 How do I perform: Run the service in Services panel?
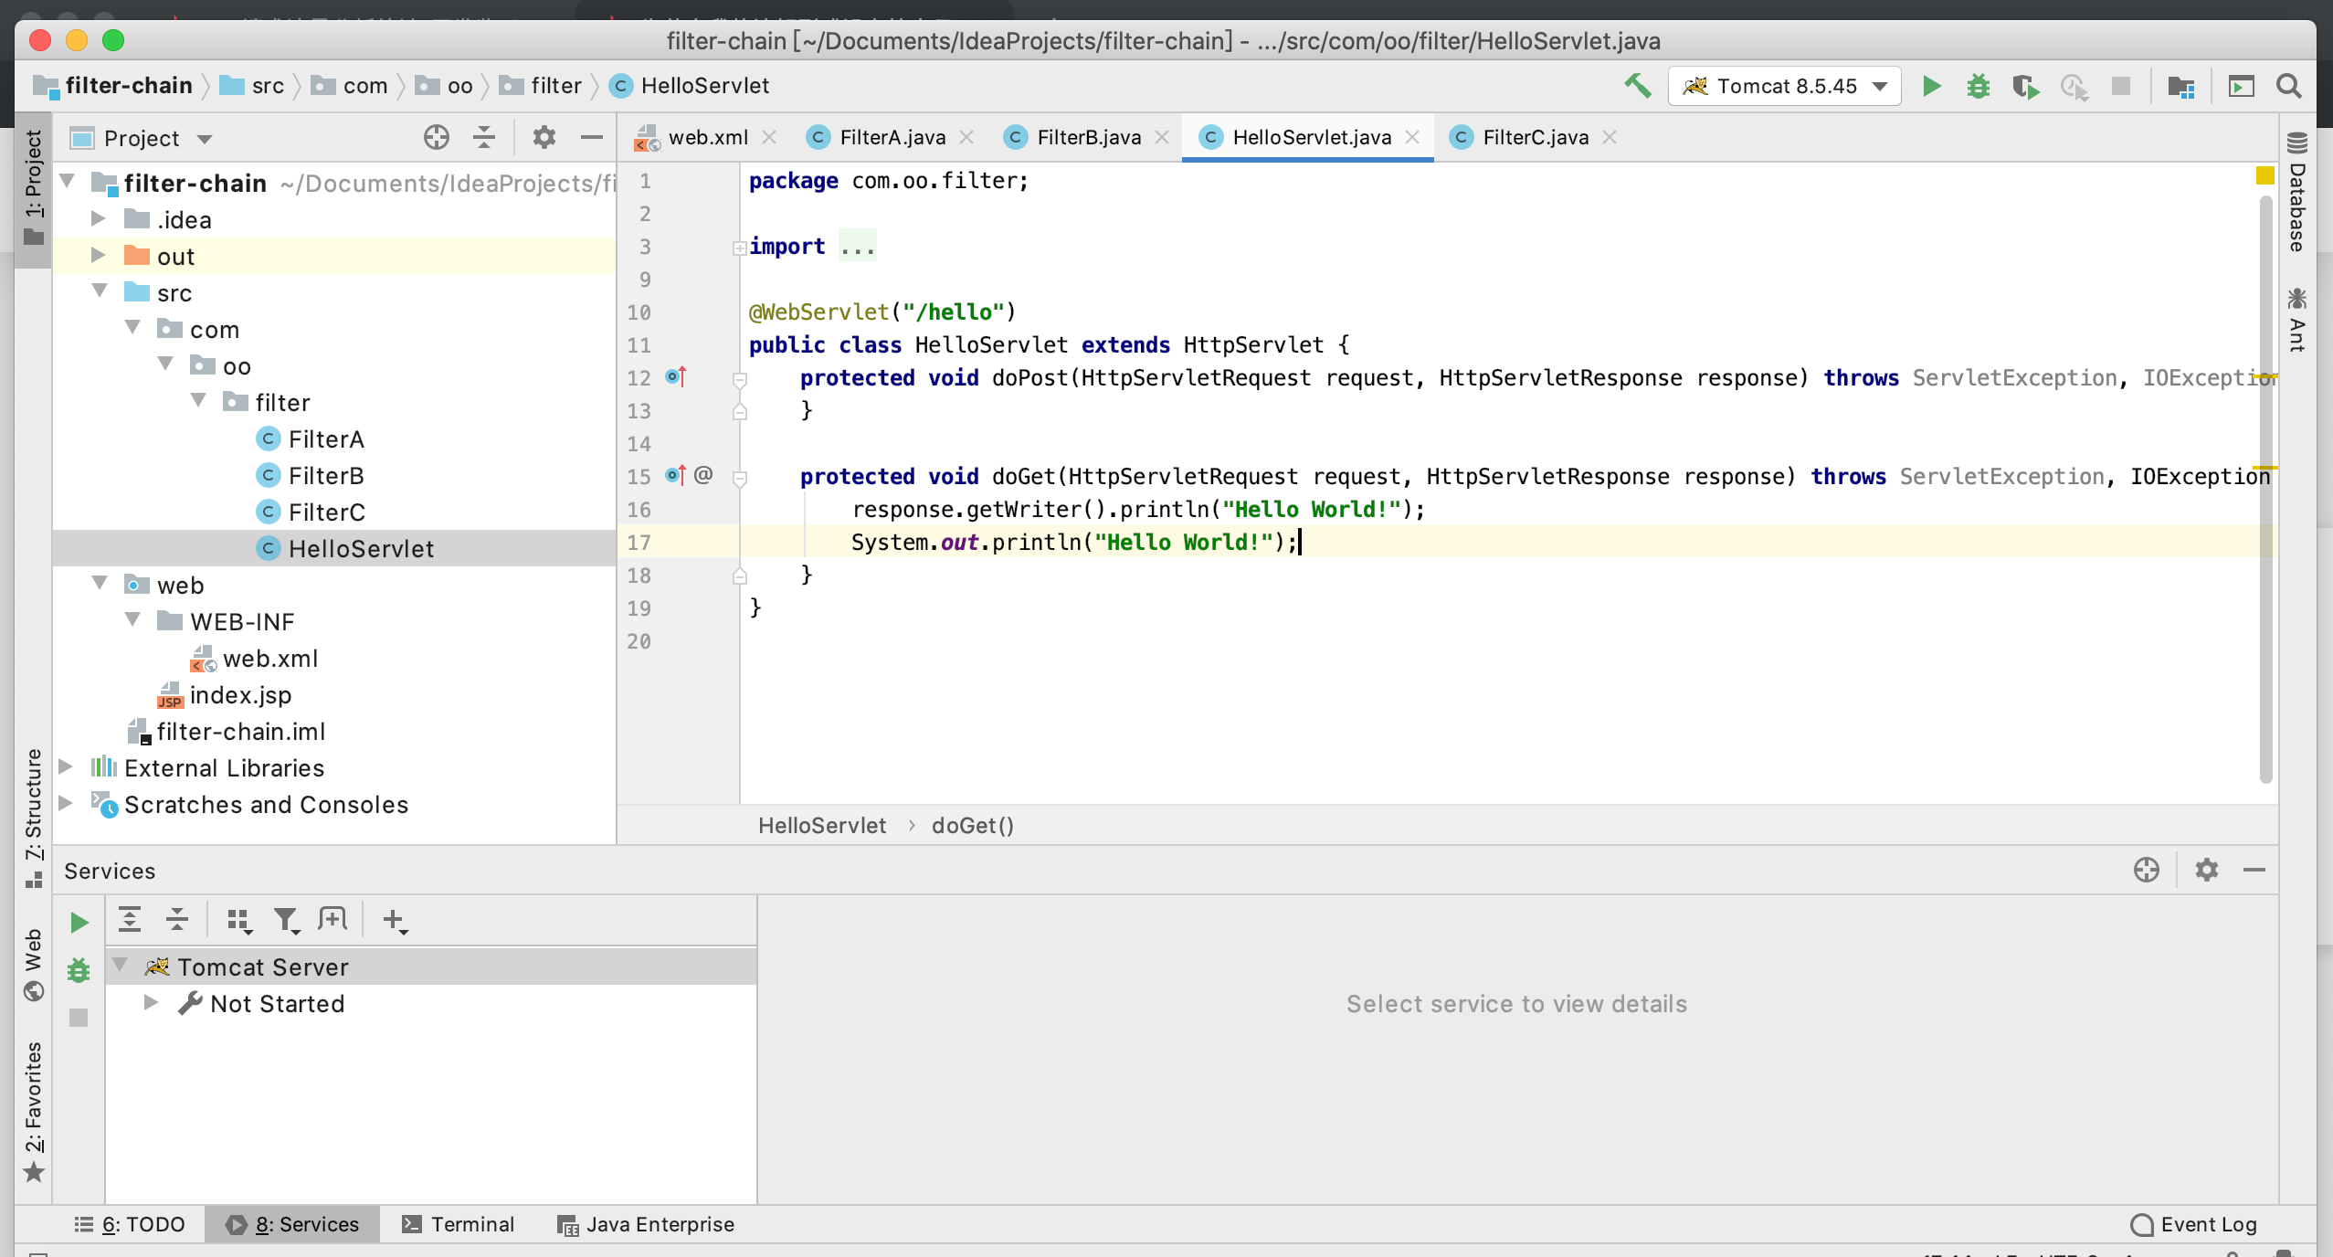[x=79, y=923]
